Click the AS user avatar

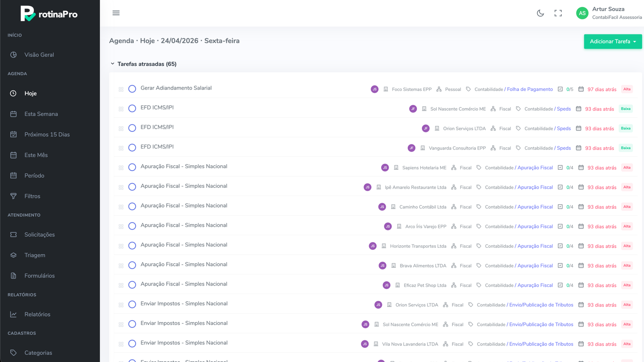[x=582, y=13]
